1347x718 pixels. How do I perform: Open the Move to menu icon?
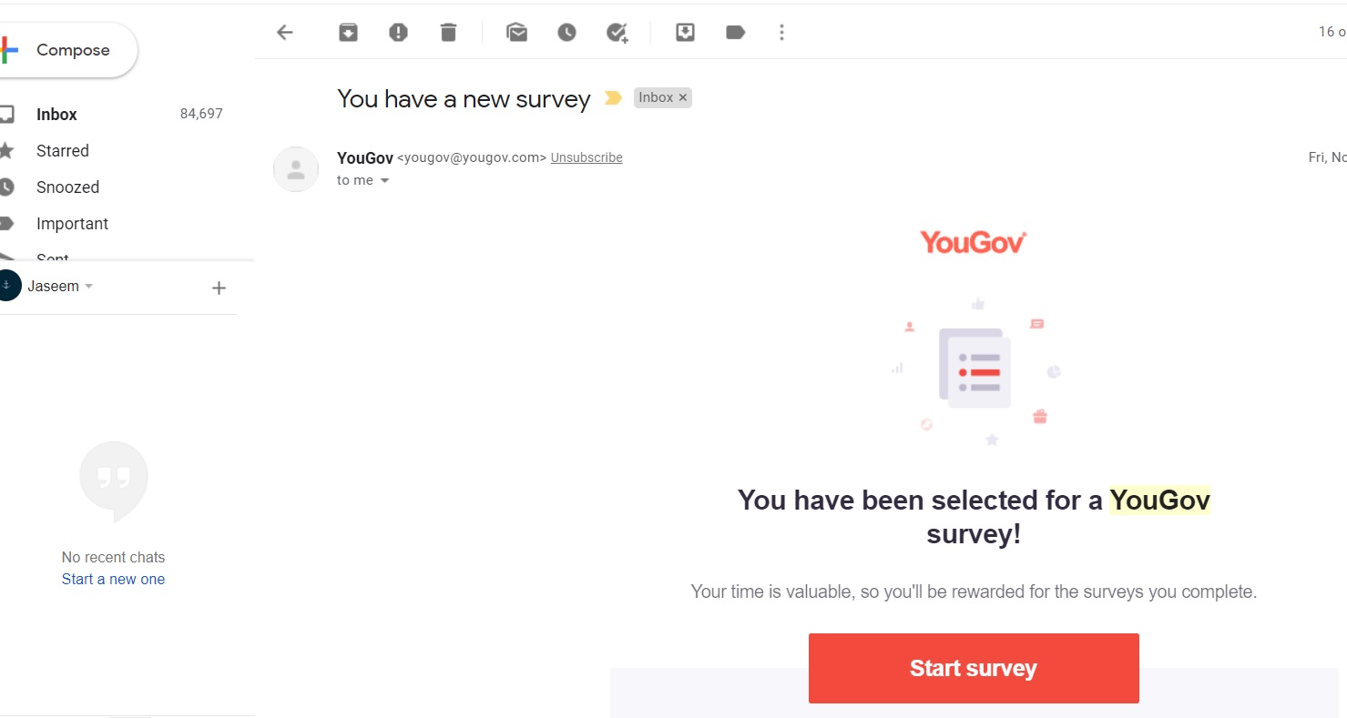point(685,33)
